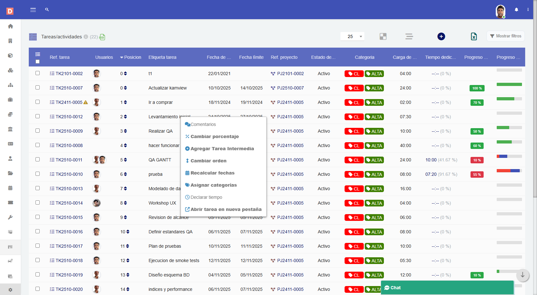Open the create new task plus icon
Viewport: 537px width, 295px height.
(x=441, y=36)
